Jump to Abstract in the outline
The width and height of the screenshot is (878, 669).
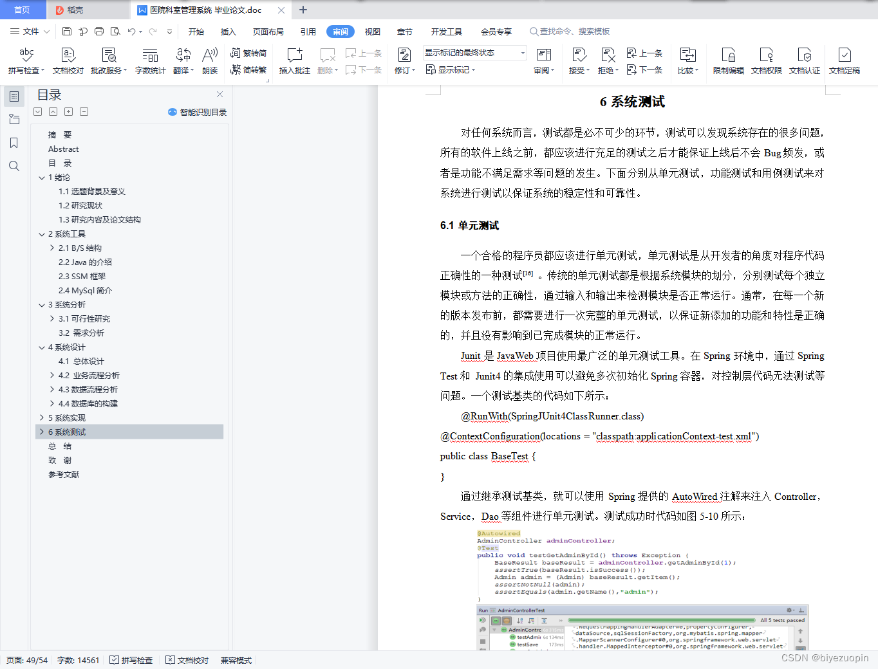coord(64,149)
